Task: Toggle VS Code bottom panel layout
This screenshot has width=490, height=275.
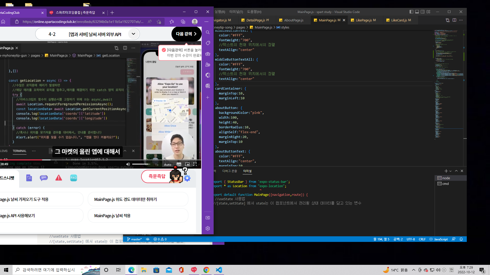Action: point(417,12)
